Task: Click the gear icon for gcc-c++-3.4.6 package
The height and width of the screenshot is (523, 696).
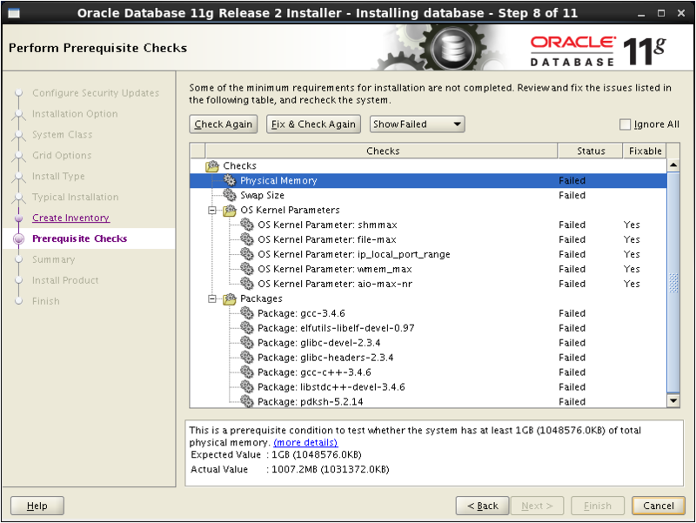Action: 247,372
